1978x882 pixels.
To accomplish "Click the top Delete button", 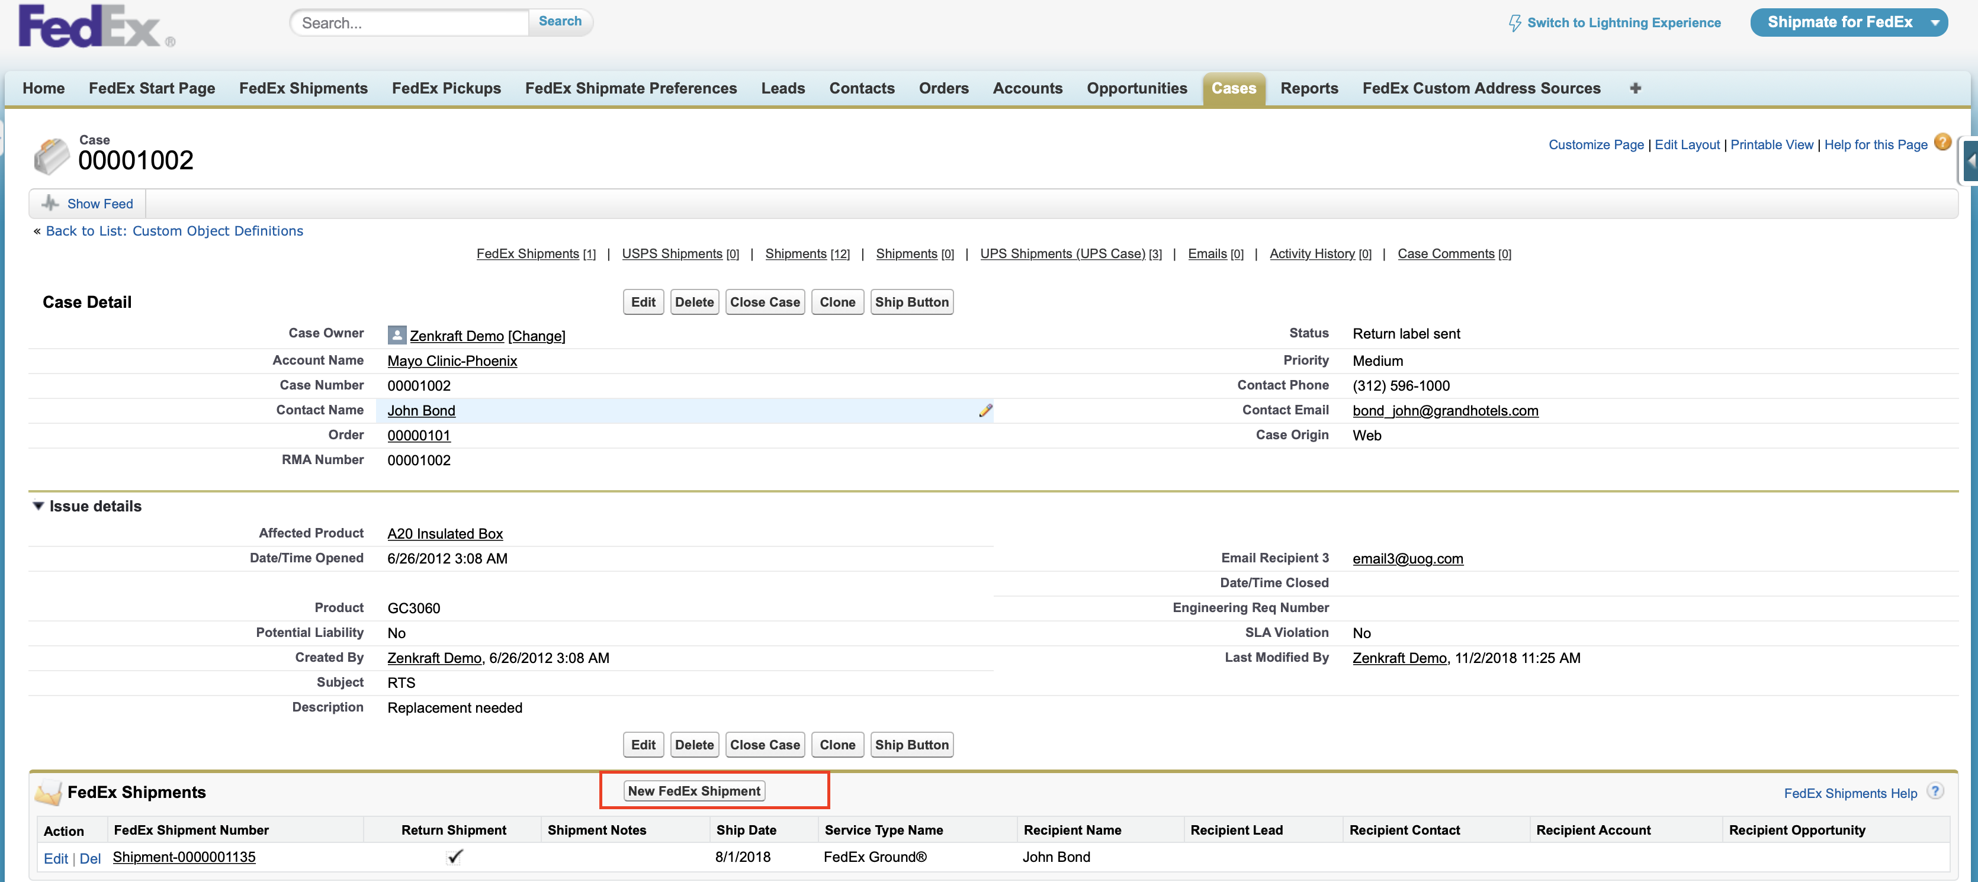I will (694, 302).
